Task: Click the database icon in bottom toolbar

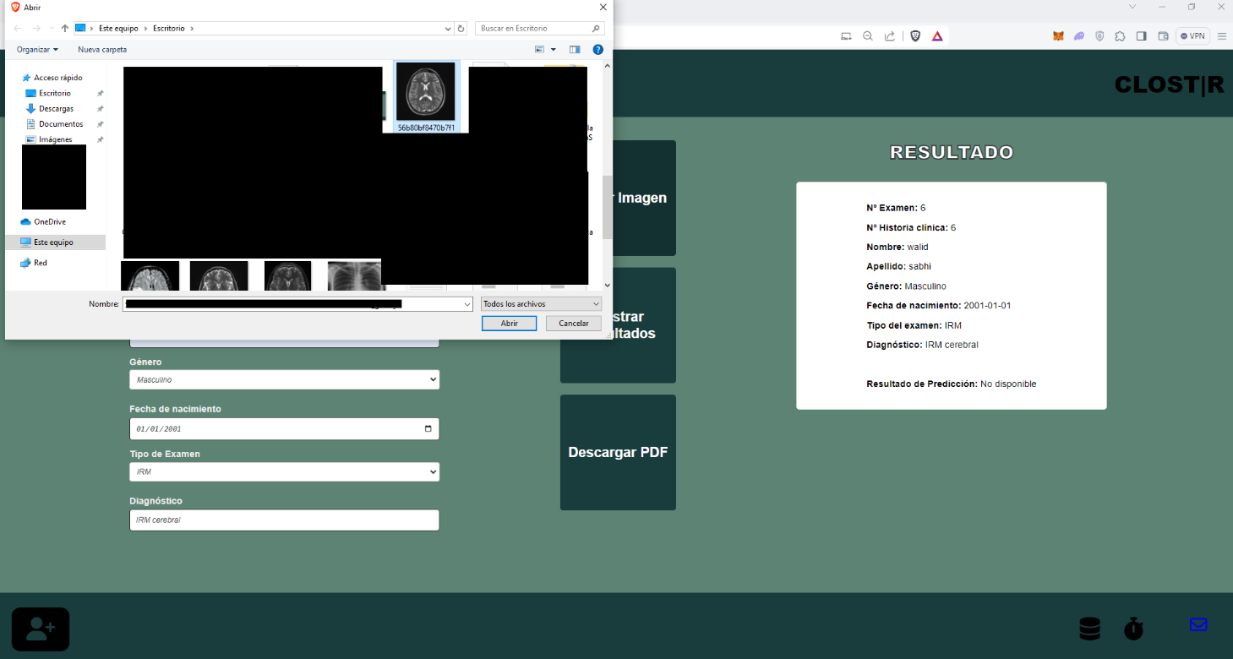Action: click(x=1089, y=629)
